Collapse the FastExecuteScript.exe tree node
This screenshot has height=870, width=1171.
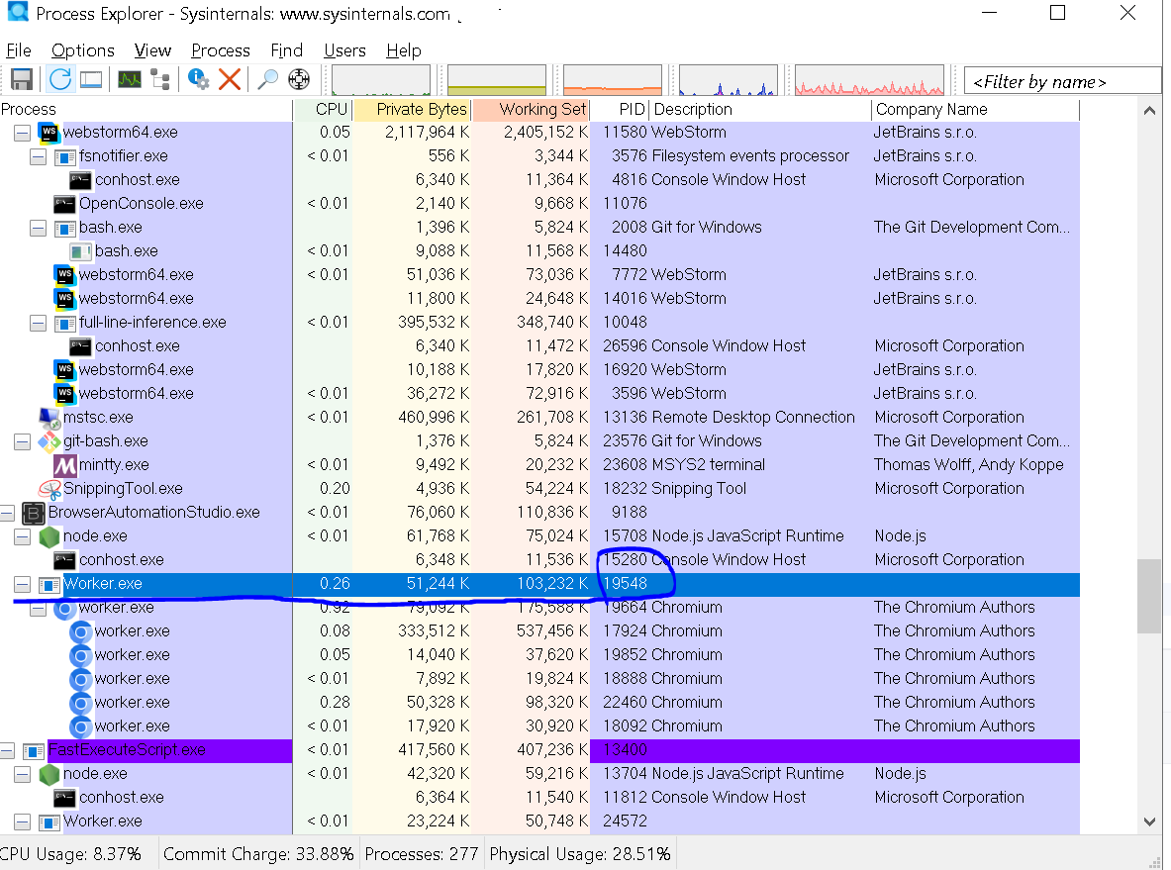tap(7, 750)
